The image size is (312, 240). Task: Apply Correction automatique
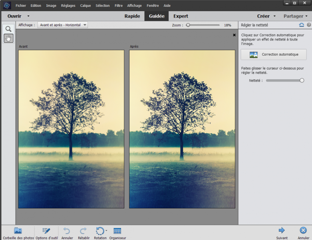pos(274,54)
